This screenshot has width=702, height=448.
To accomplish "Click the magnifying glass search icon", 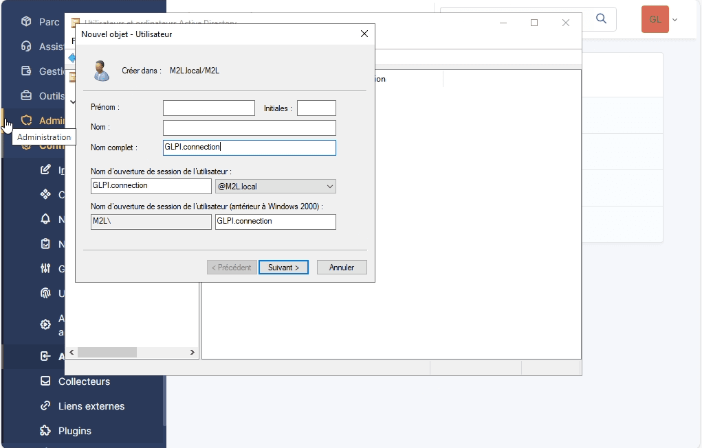I will [602, 19].
